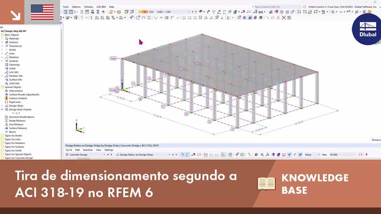This screenshot has width=381, height=214.
Task: Select the '1 - 1 | 1' wizard entry
Action: point(16,113)
